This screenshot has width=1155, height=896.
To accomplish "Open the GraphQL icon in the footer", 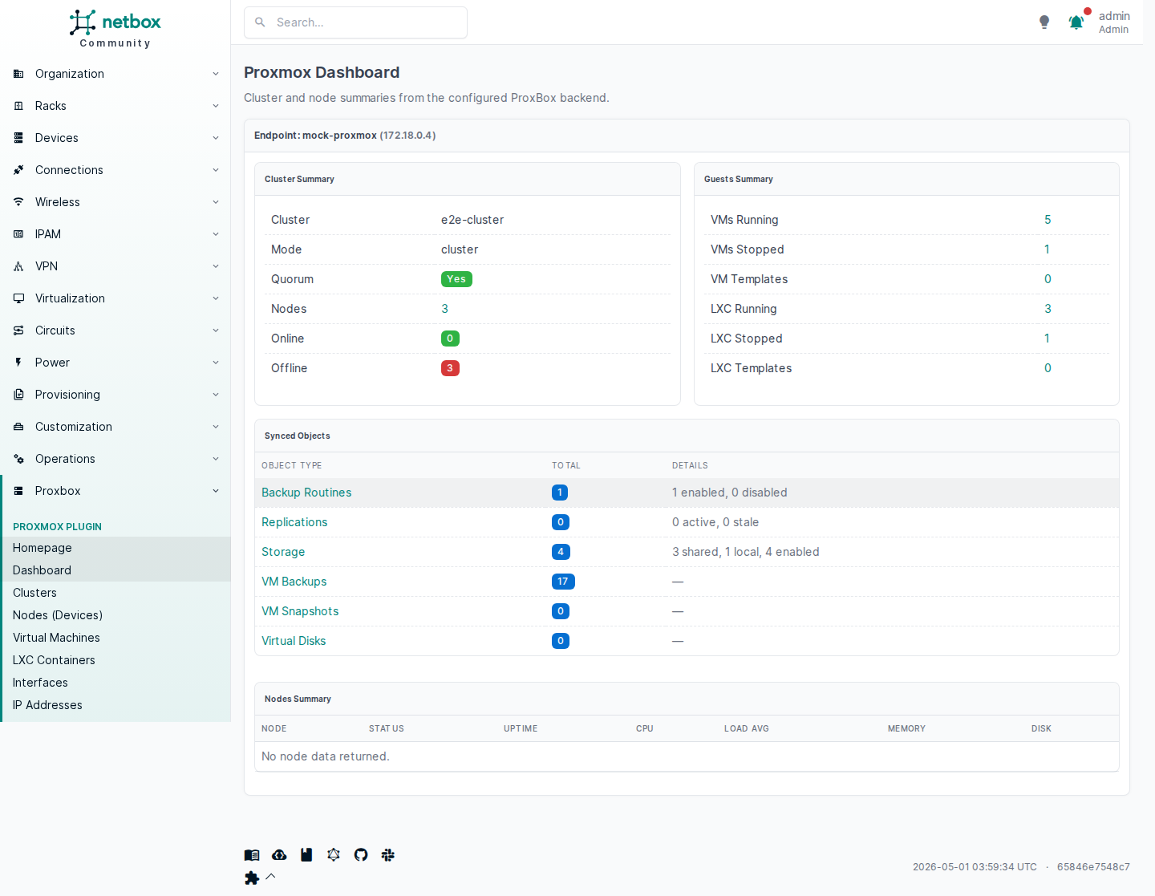I will [x=334, y=855].
